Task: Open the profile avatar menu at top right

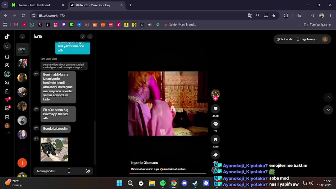Action: 325,39
